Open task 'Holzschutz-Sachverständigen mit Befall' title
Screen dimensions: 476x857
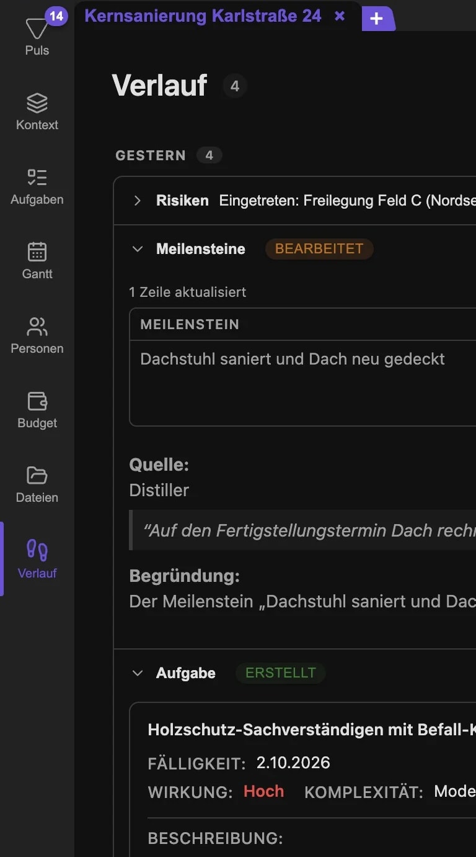pos(312,730)
